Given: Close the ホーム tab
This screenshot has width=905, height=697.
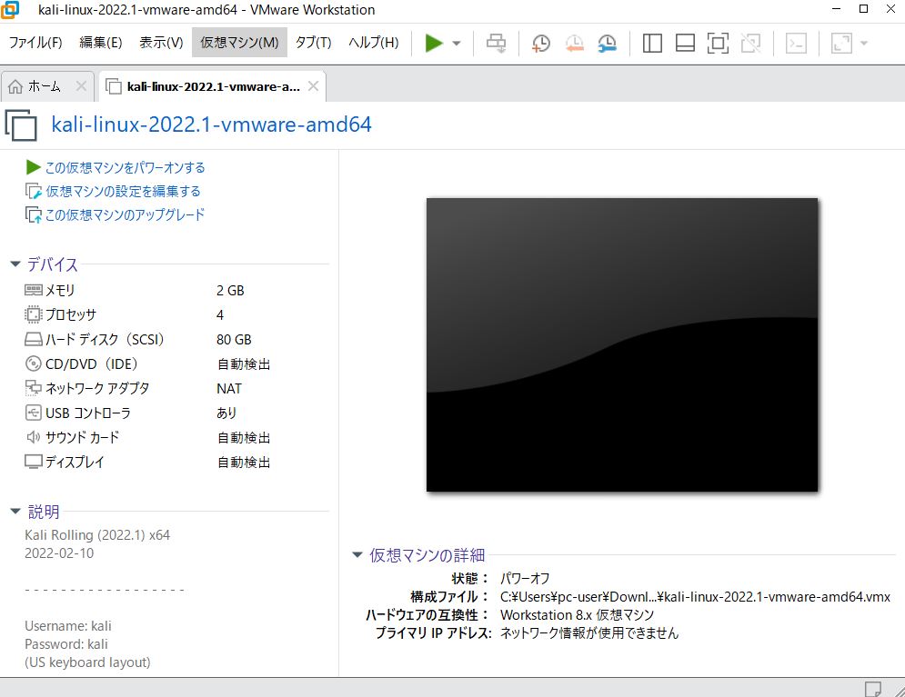Looking at the screenshot, I should tap(81, 86).
